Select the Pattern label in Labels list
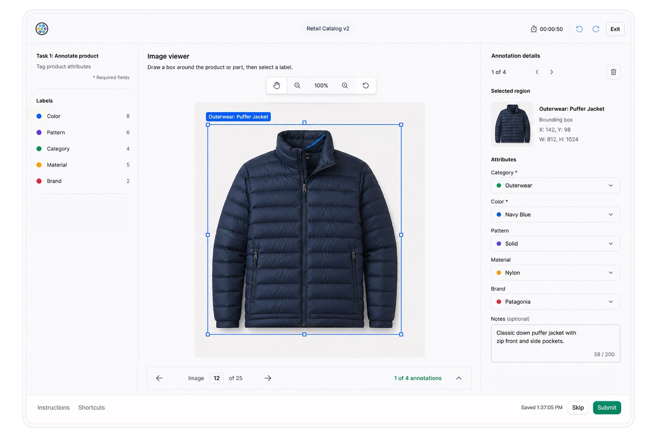 pyautogui.click(x=83, y=132)
